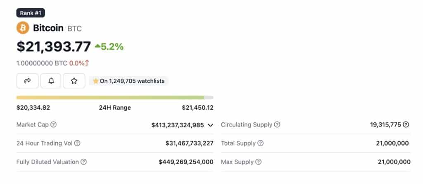Click info icon beside 19,315,775 value
Screen dimensions: 423x184
coord(406,124)
